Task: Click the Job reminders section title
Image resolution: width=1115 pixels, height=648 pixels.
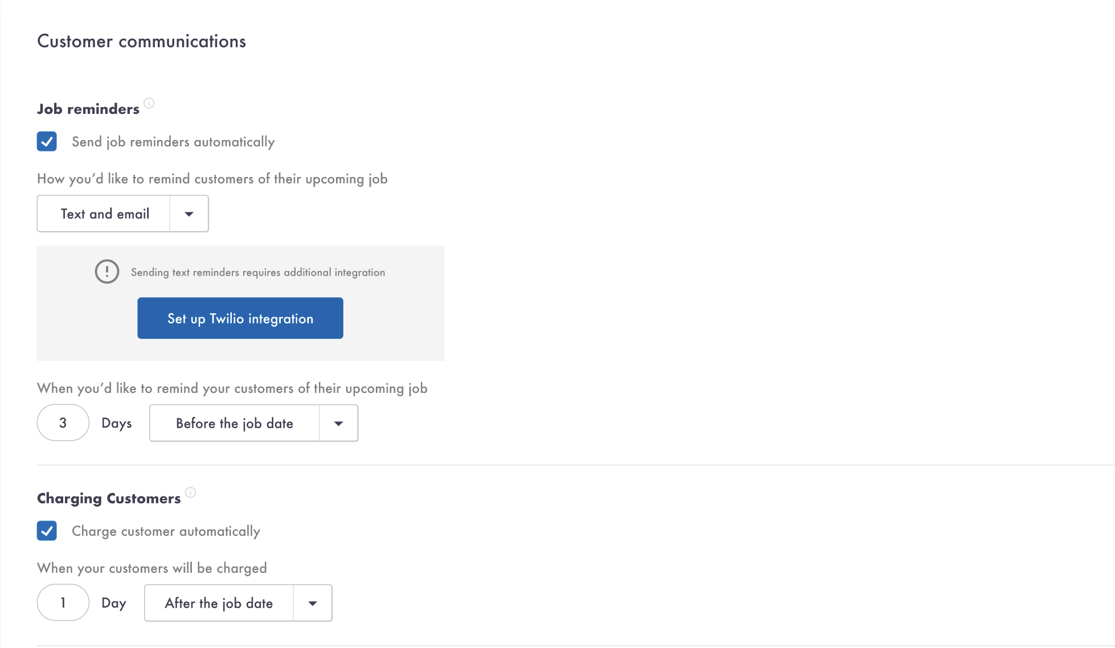Action: click(88, 108)
